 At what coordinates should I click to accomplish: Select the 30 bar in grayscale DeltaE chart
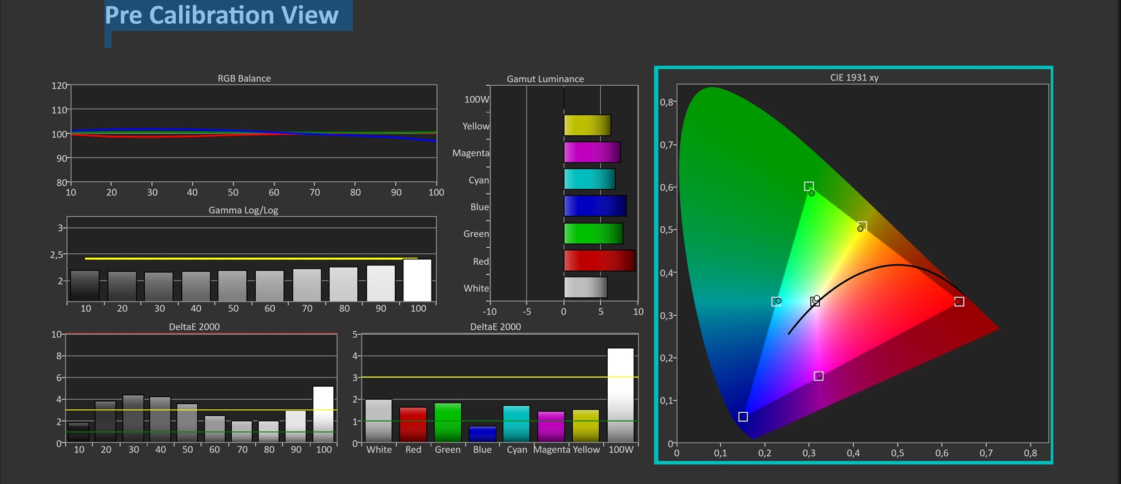[134, 419]
